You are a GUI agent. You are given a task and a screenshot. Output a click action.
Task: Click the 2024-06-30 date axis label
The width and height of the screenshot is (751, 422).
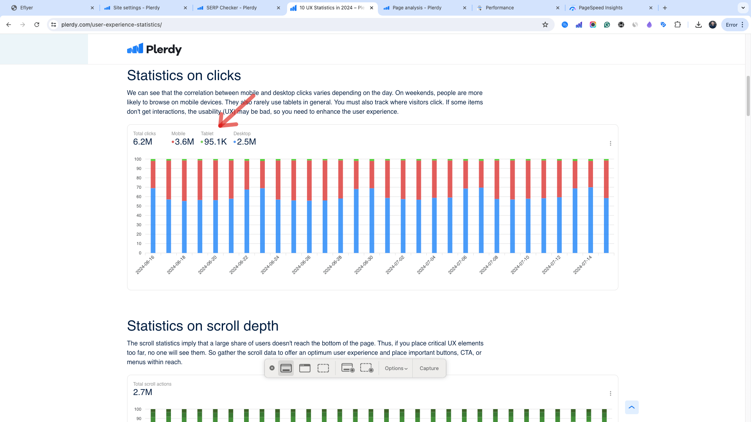(x=364, y=265)
